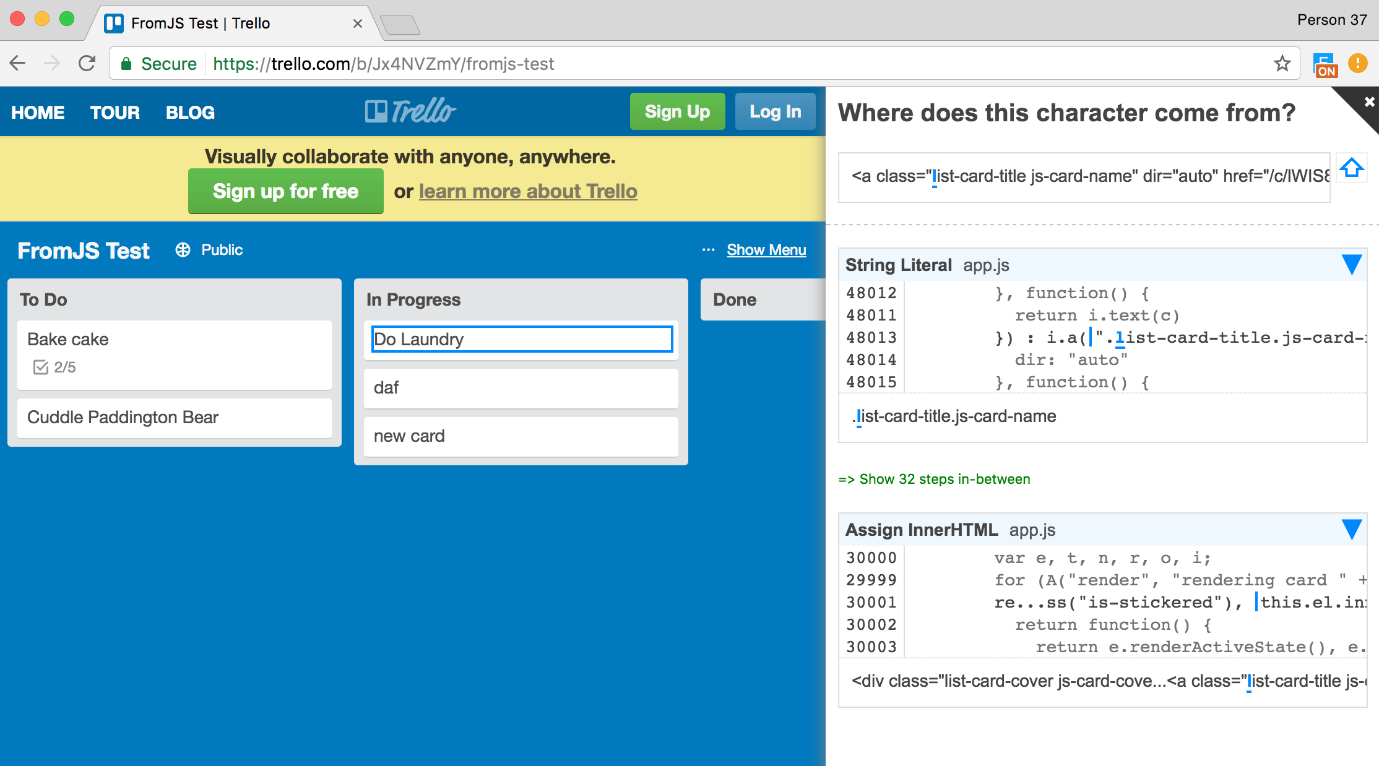Image resolution: width=1379 pixels, height=766 pixels.
Task: Click Show Menu link on board
Action: pyautogui.click(x=766, y=250)
